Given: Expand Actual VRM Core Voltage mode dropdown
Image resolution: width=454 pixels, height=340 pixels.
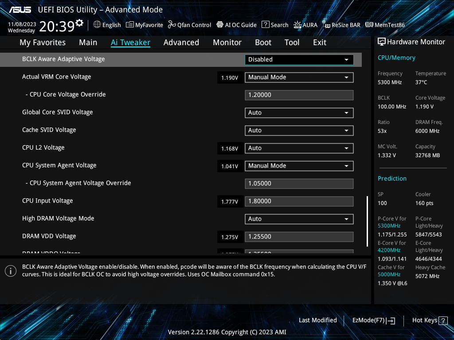Looking at the screenshot, I should (x=299, y=77).
